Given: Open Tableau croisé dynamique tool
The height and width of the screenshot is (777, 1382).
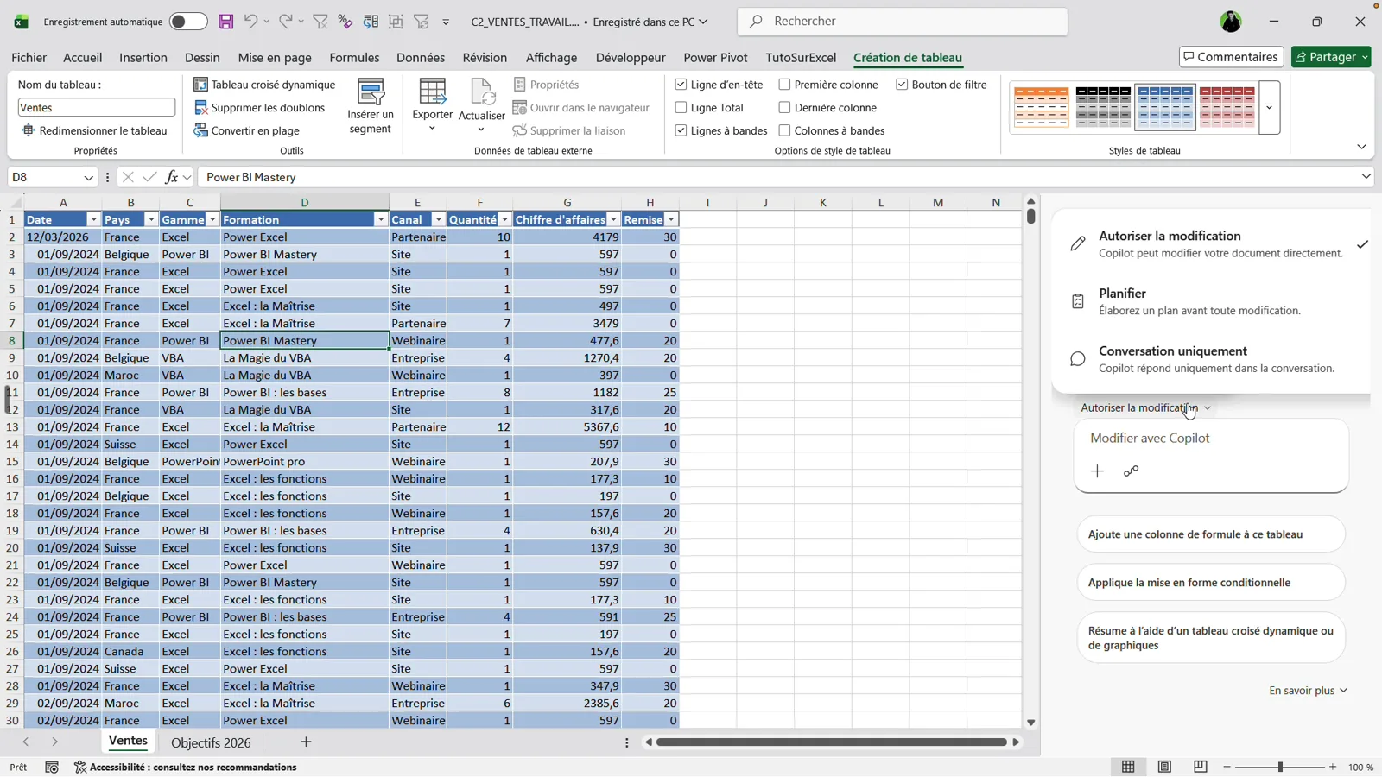Looking at the screenshot, I should point(264,85).
